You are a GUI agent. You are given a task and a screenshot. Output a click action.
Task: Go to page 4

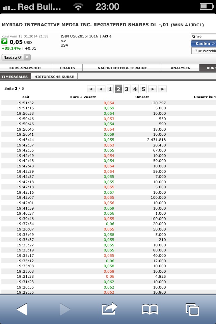click(x=135, y=89)
